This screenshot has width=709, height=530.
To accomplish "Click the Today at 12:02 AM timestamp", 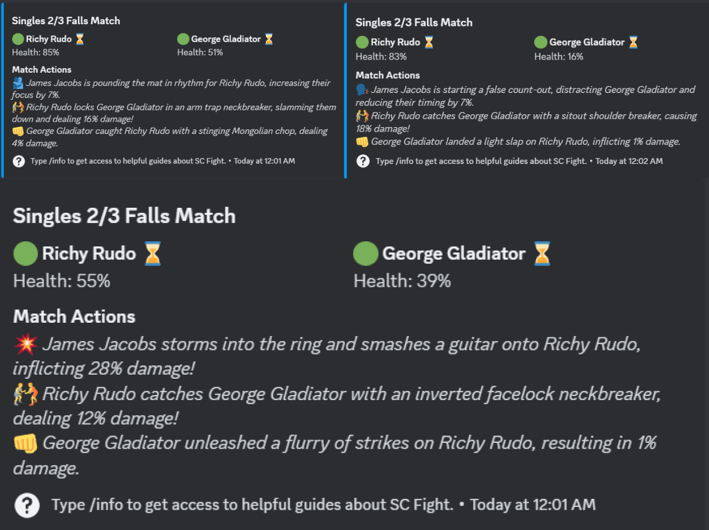I will (629, 161).
